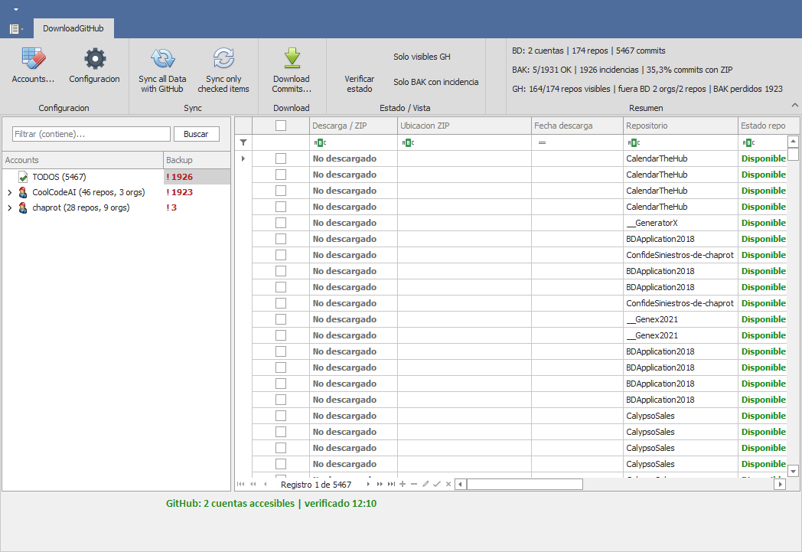802x552 pixels.
Task: Open Configuracion gear settings
Action: [95, 65]
